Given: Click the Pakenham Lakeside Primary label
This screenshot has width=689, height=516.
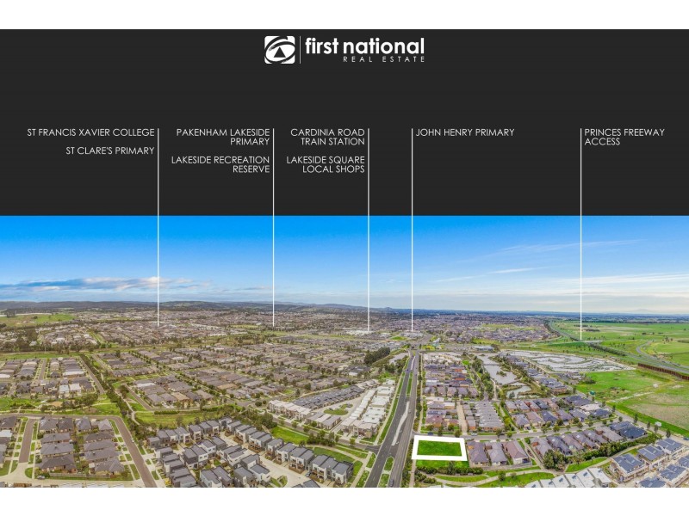Looking at the screenshot, I should 223,137.
